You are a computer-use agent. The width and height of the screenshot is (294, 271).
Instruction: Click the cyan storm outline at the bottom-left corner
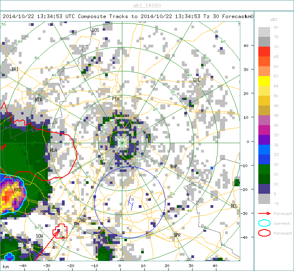(x=9, y=257)
